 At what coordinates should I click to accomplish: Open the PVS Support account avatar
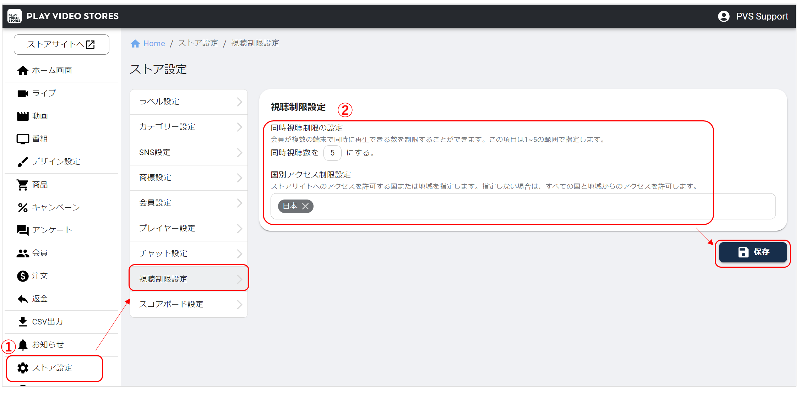pos(724,16)
